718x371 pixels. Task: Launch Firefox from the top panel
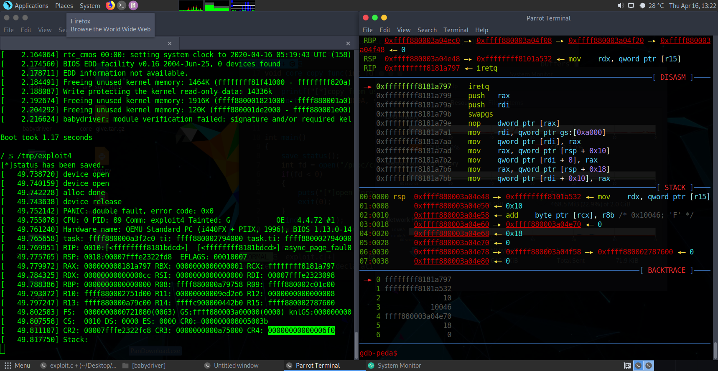(110, 5)
